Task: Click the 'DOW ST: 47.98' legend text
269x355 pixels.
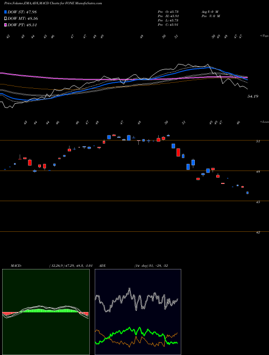Action: pyautogui.click(x=22, y=12)
